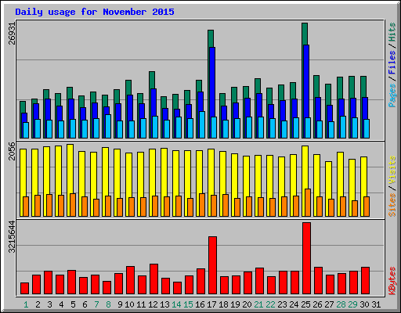Click the red KBytes bar for day 30
The image size is (401, 313).
[x=365, y=281]
